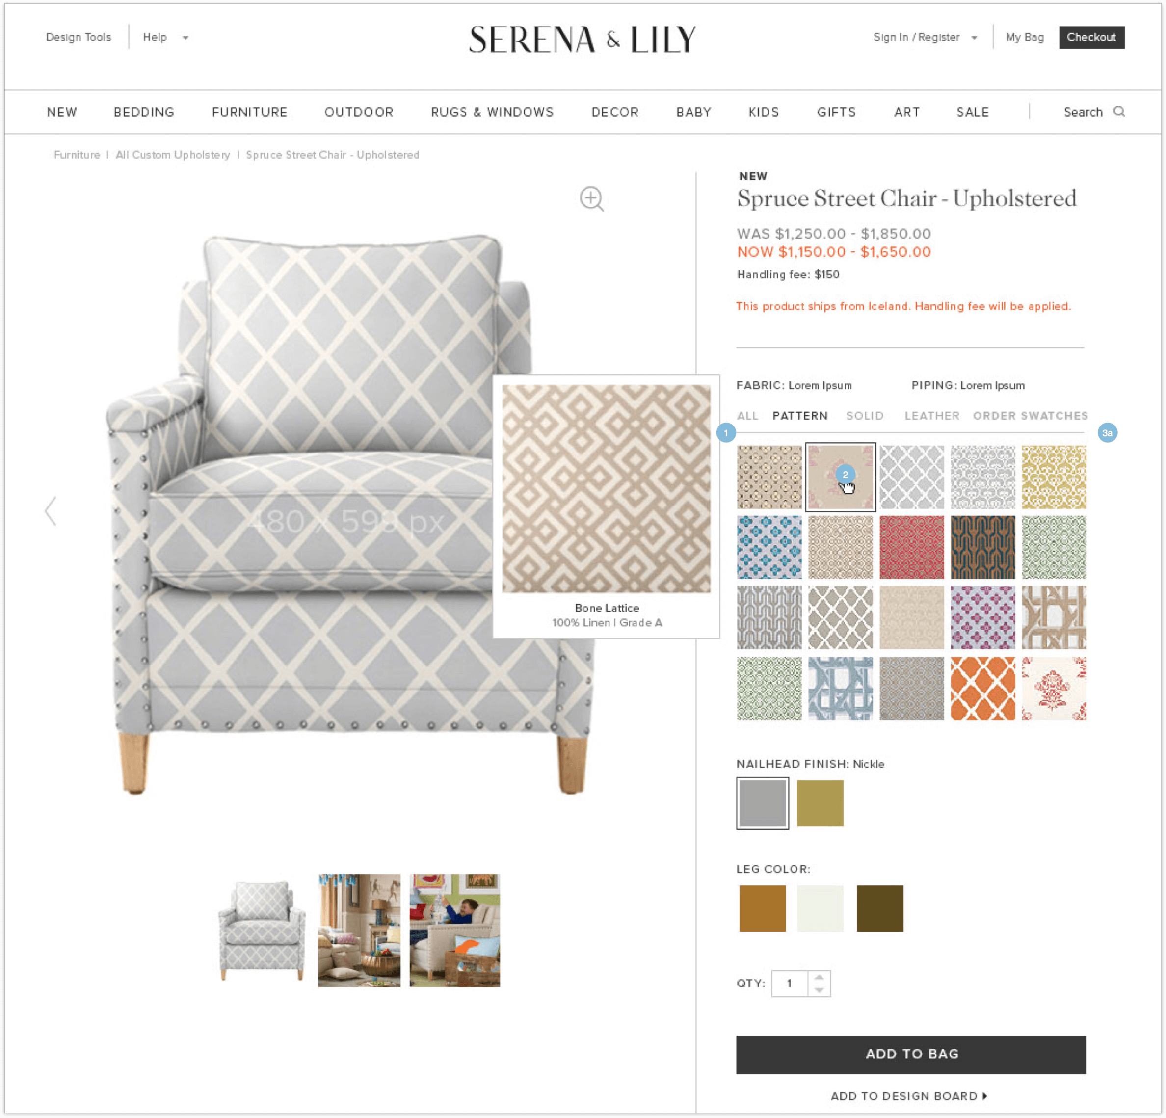Go to previous product image arrow

[51, 510]
